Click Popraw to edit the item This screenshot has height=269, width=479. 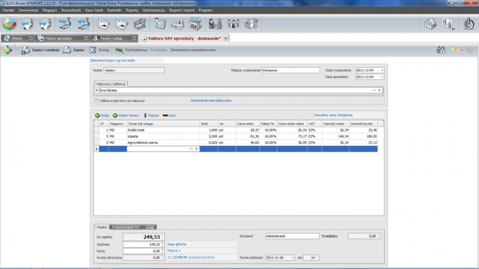point(151,115)
